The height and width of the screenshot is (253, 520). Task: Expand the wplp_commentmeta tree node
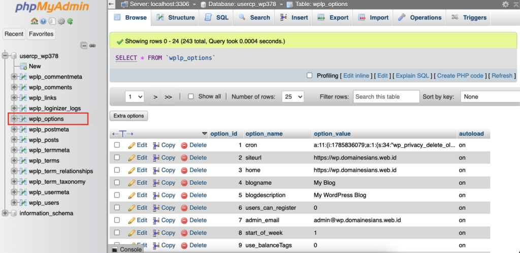14,77
